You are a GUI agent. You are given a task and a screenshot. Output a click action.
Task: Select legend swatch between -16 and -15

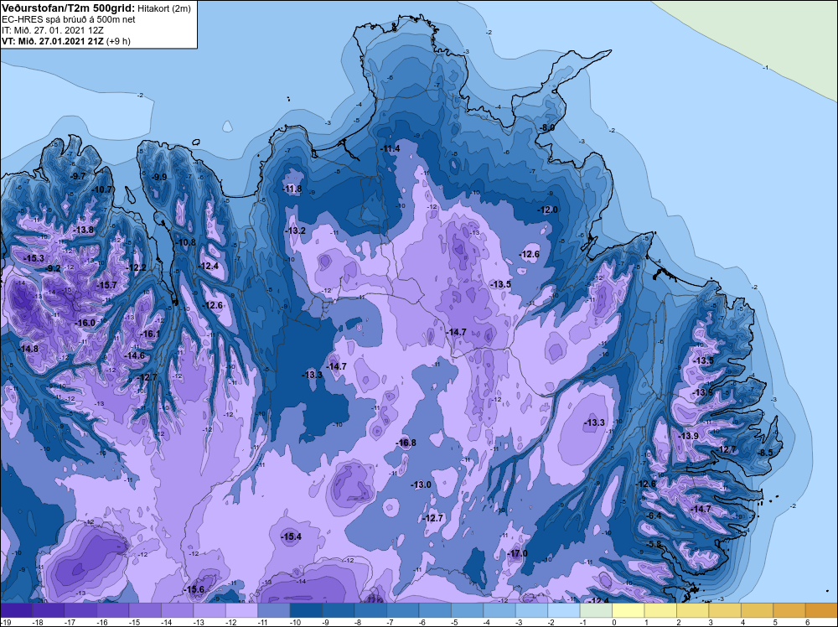click(113, 610)
